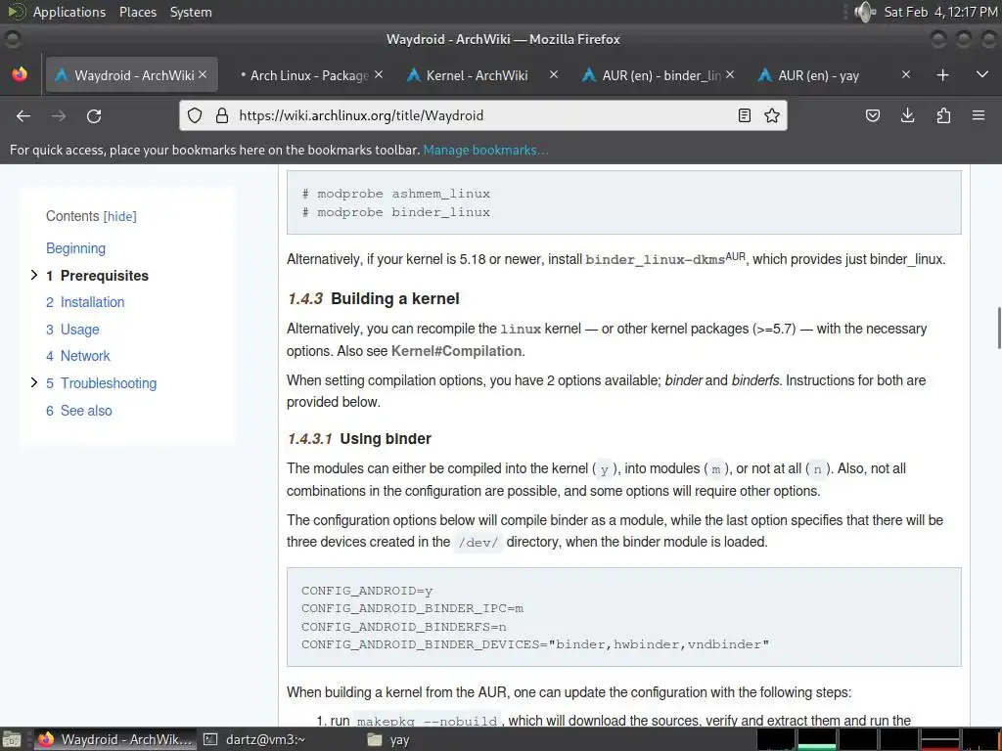List all tabs with the chevron button

tap(982, 74)
